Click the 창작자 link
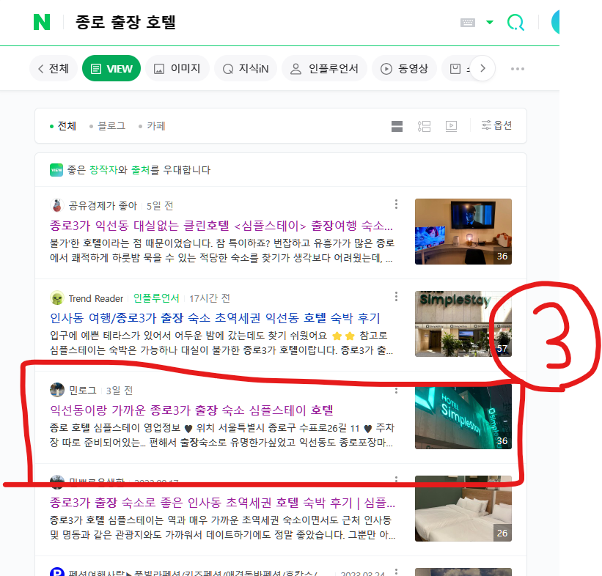Image resolution: width=602 pixels, height=576 pixels. (x=103, y=170)
